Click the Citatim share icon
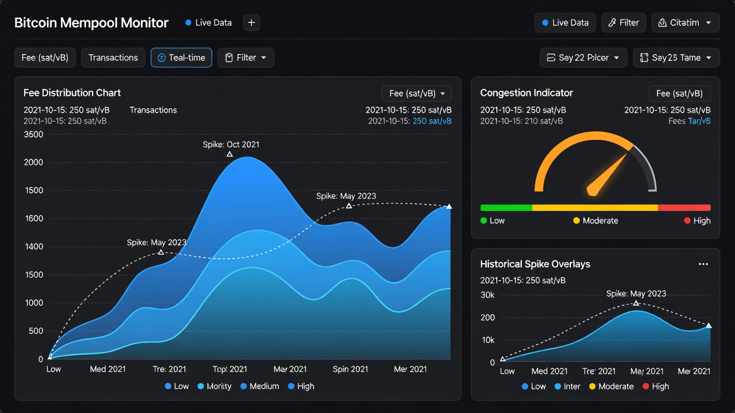This screenshot has height=413, width=735. 663,23
